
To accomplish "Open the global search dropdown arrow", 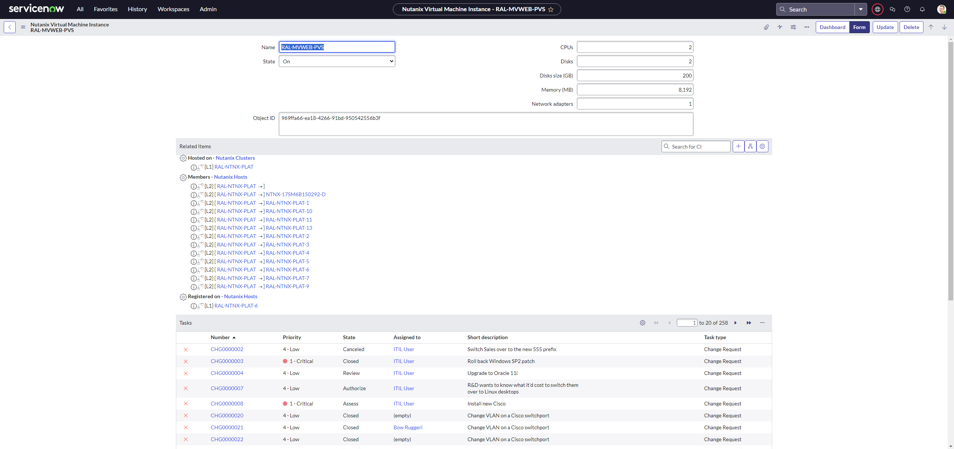I will click(x=861, y=9).
